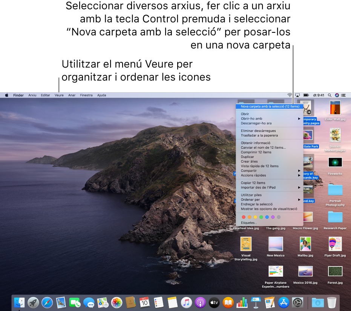Click Etiquetes… in context menu
The width and height of the screenshot is (351, 311).
(x=270, y=223)
